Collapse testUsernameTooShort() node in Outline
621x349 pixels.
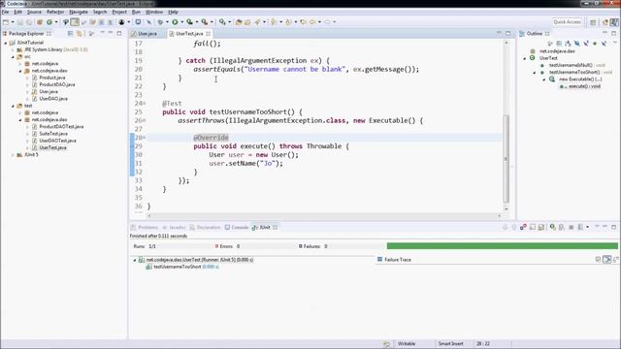[535, 73]
